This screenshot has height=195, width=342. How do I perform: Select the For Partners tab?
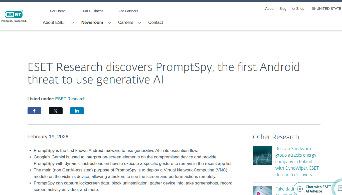(x=128, y=11)
